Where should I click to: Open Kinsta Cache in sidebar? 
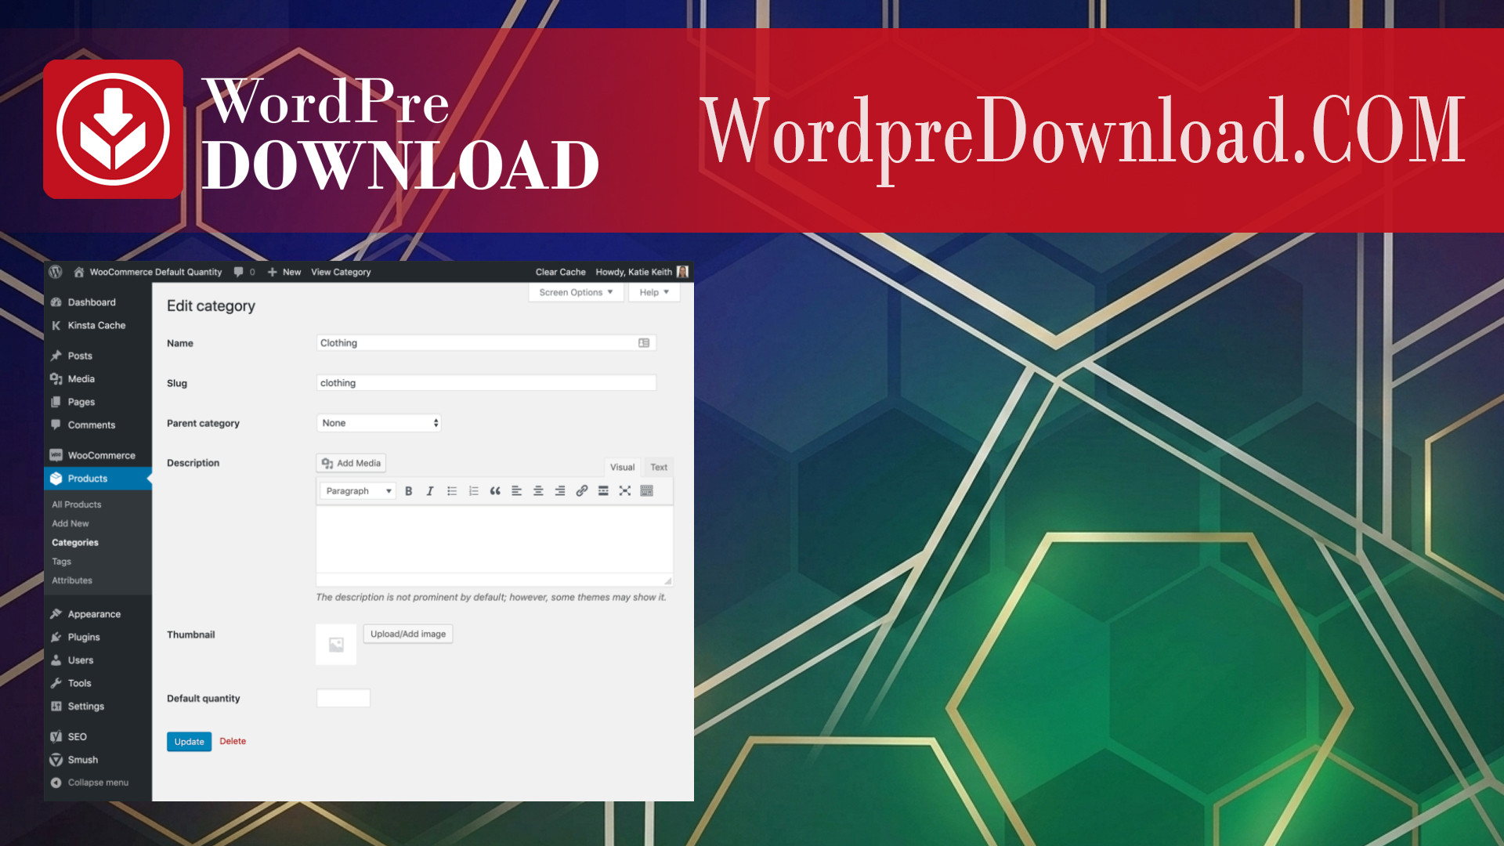point(98,325)
